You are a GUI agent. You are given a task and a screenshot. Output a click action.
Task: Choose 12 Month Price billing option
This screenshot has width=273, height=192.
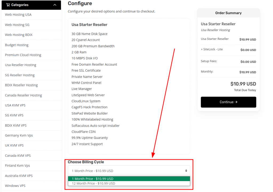coord(93,184)
